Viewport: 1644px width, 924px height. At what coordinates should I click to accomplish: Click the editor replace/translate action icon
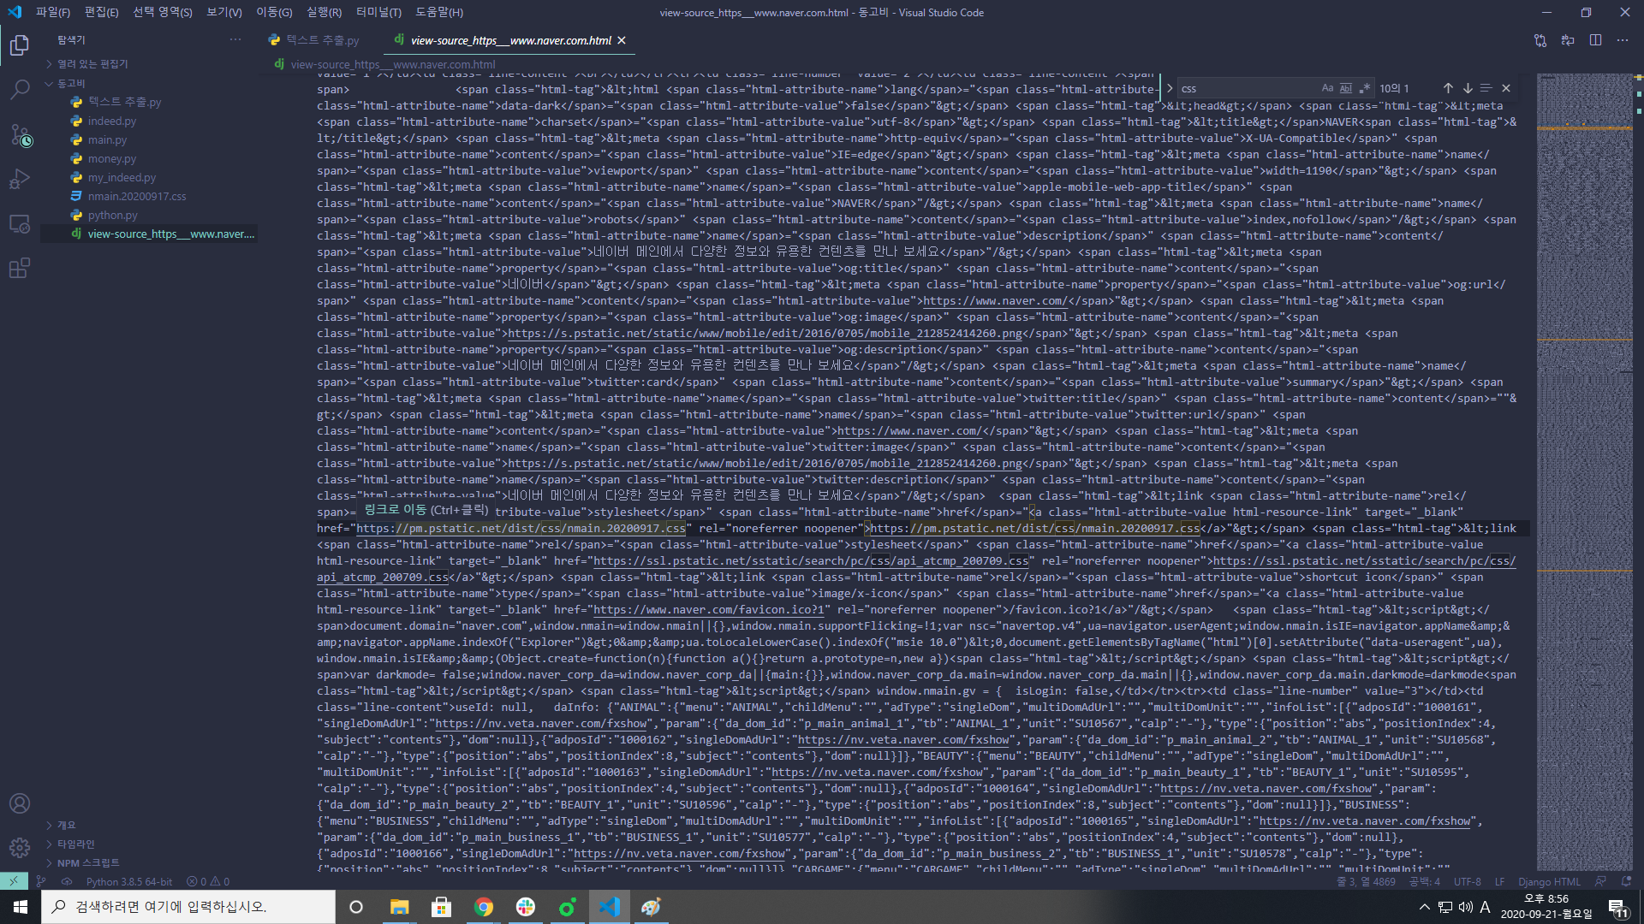pos(1568,40)
